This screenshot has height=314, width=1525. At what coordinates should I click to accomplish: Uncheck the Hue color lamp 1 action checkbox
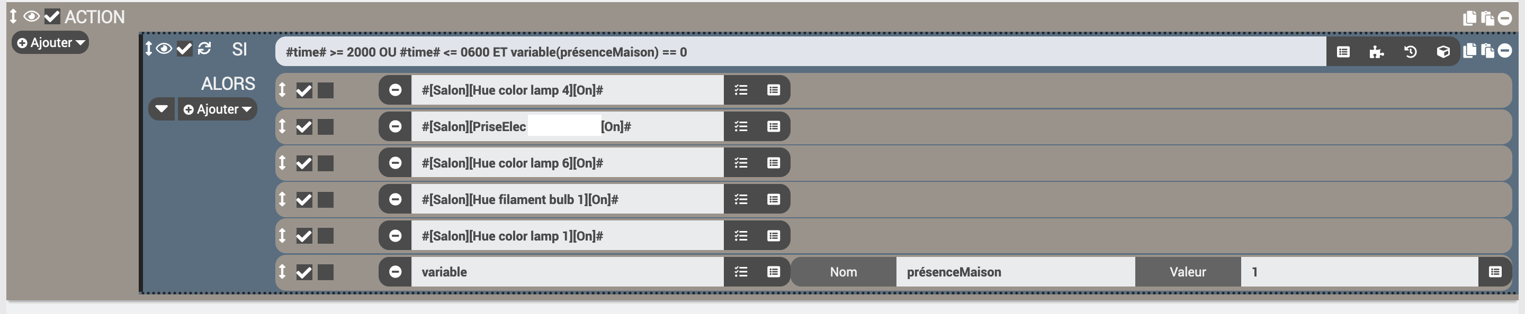[x=304, y=236]
